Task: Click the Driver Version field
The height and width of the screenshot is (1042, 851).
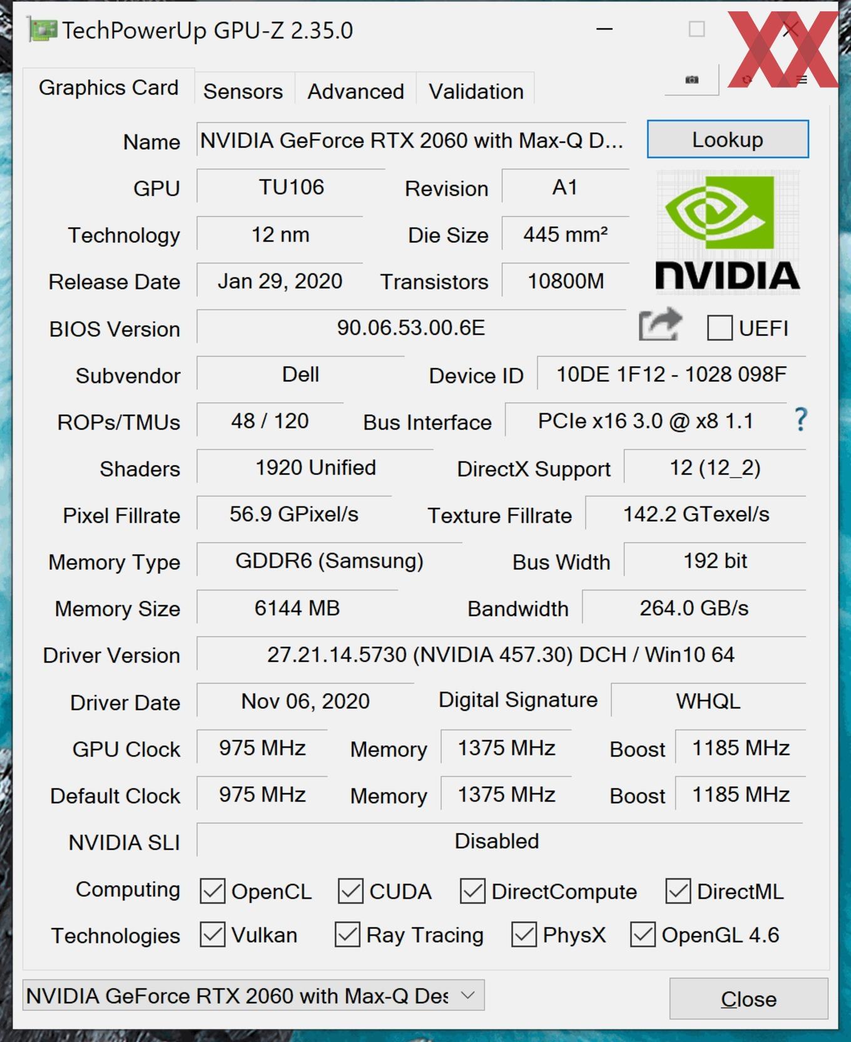Action: tap(501, 654)
